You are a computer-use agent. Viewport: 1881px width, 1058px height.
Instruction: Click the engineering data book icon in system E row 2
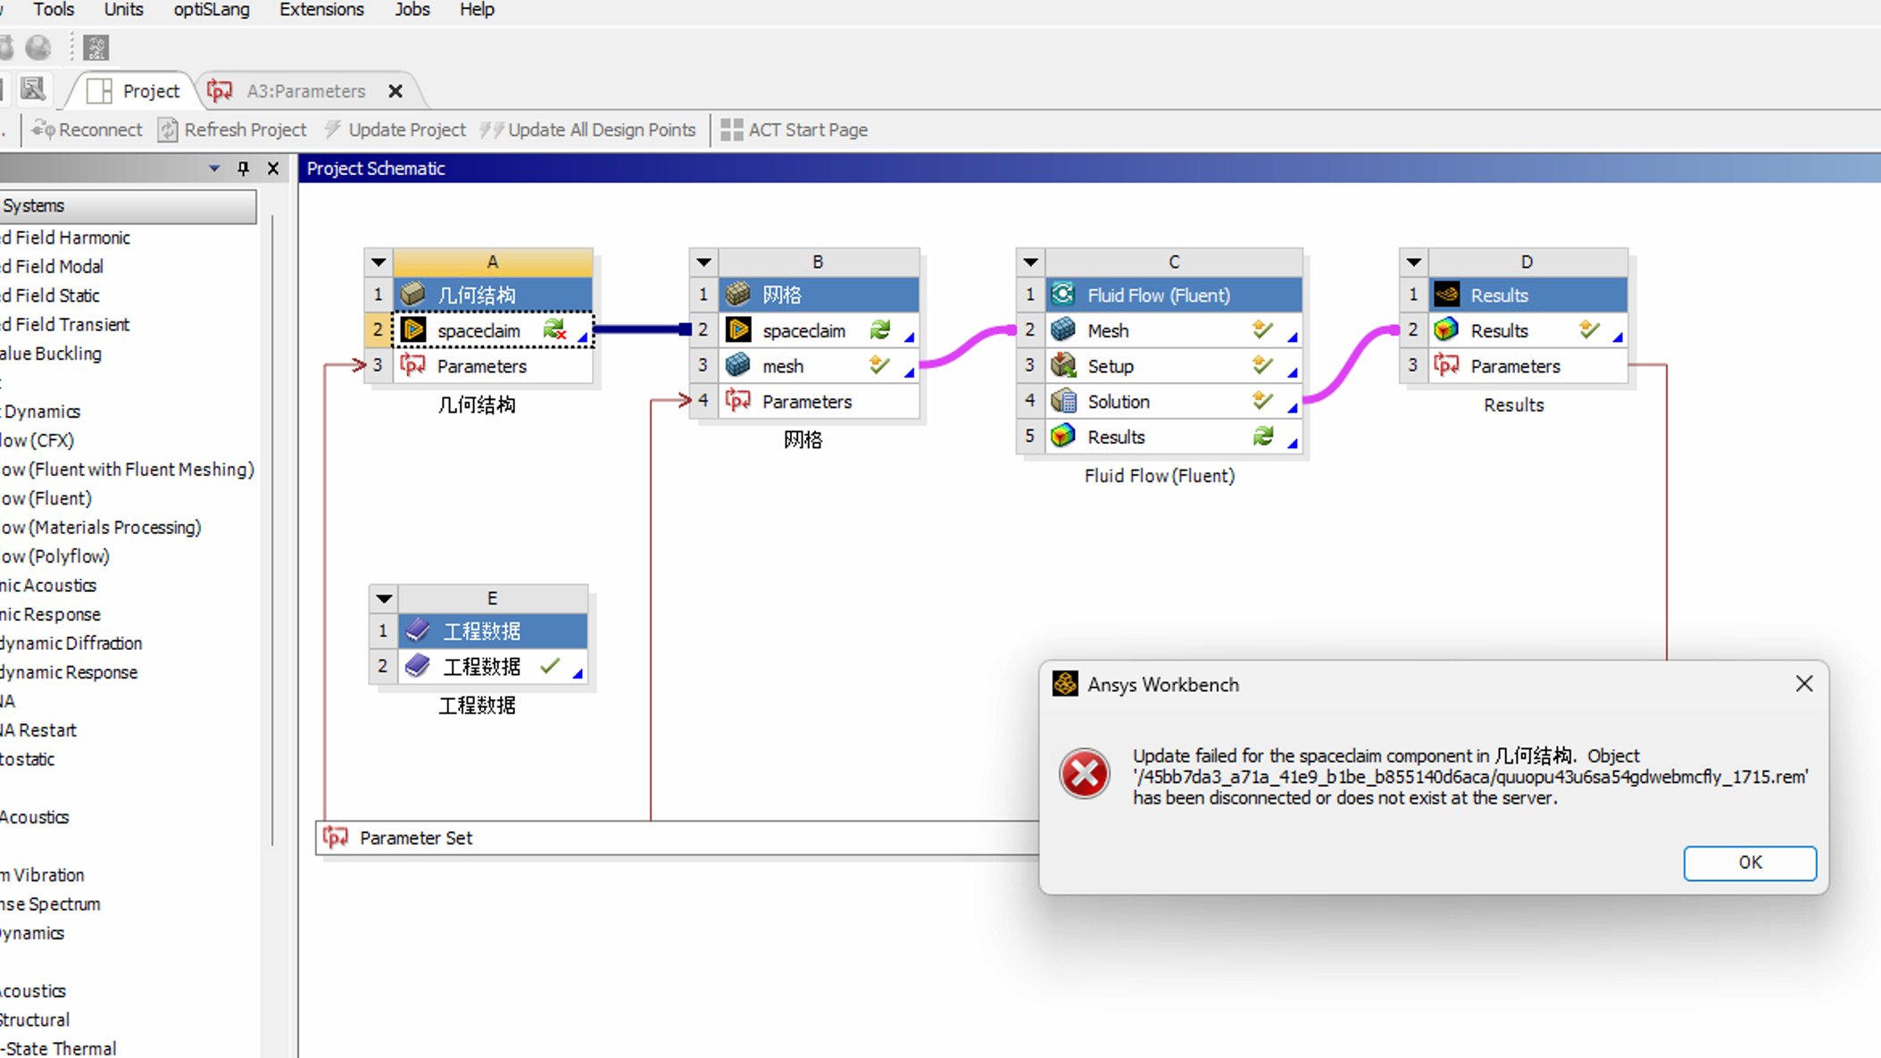(x=417, y=666)
